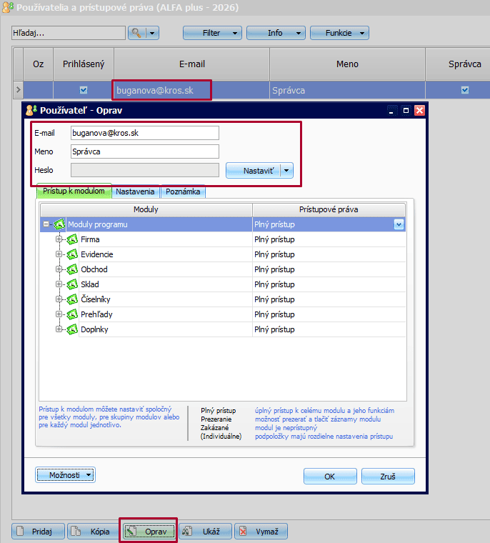Click the Správca name cell in grid
The height and width of the screenshot is (543, 490).
pyautogui.click(x=347, y=91)
